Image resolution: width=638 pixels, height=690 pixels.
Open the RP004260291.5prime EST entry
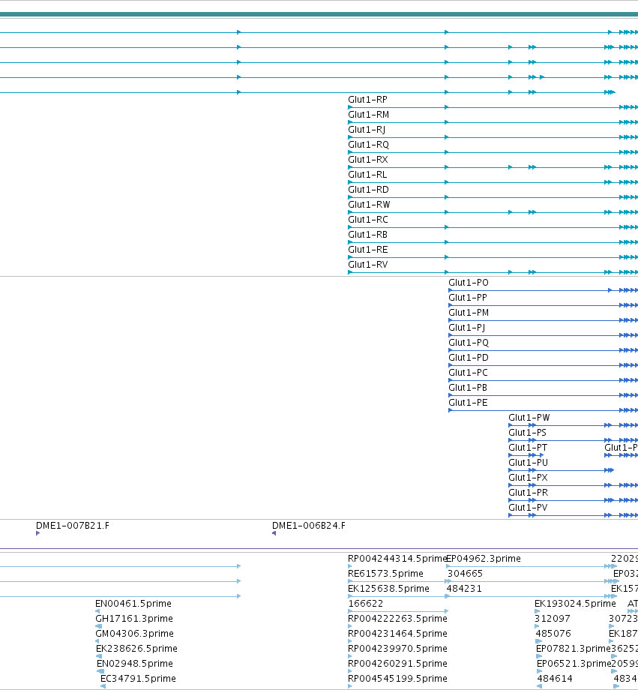(397, 663)
